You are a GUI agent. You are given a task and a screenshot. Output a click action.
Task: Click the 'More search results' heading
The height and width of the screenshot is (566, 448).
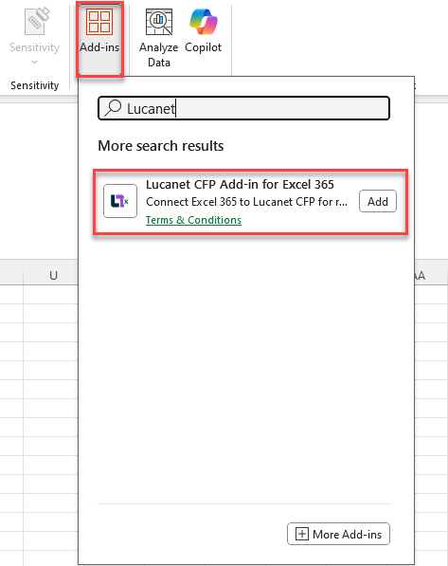tap(161, 146)
